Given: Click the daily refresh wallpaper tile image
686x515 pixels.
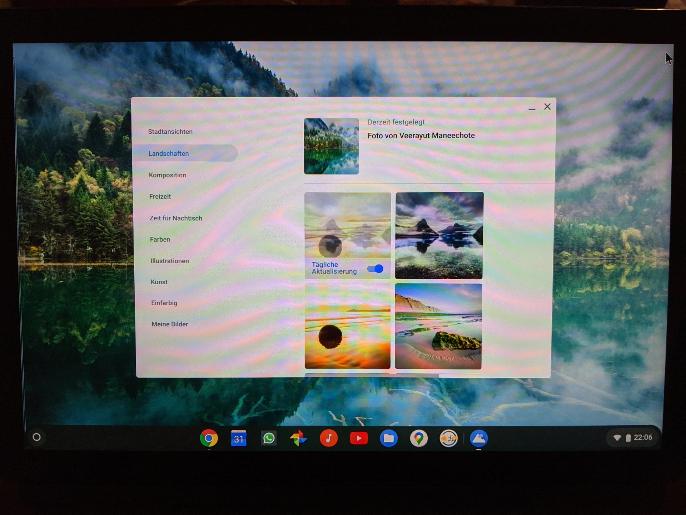Looking at the screenshot, I should point(348,225).
